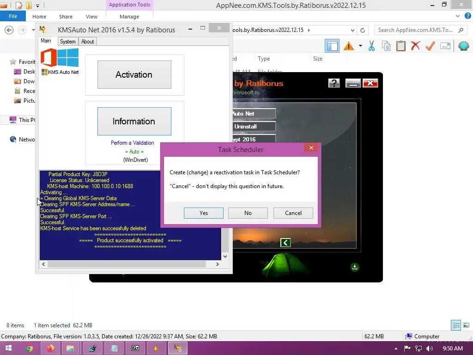Click the Rename toolbar icon
Screen dimensions: 473x355
point(445,46)
